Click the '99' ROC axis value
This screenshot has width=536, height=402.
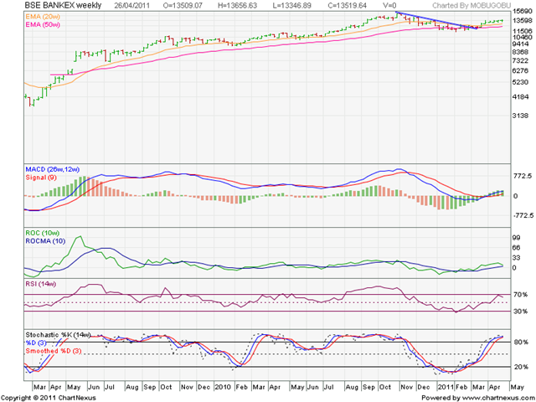tap(516, 238)
